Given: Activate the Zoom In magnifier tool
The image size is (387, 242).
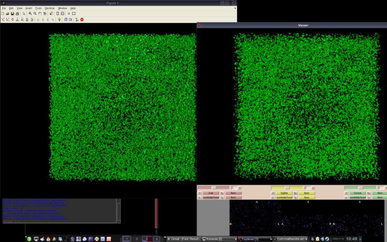Looking at the screenshot, I should 30,14.
